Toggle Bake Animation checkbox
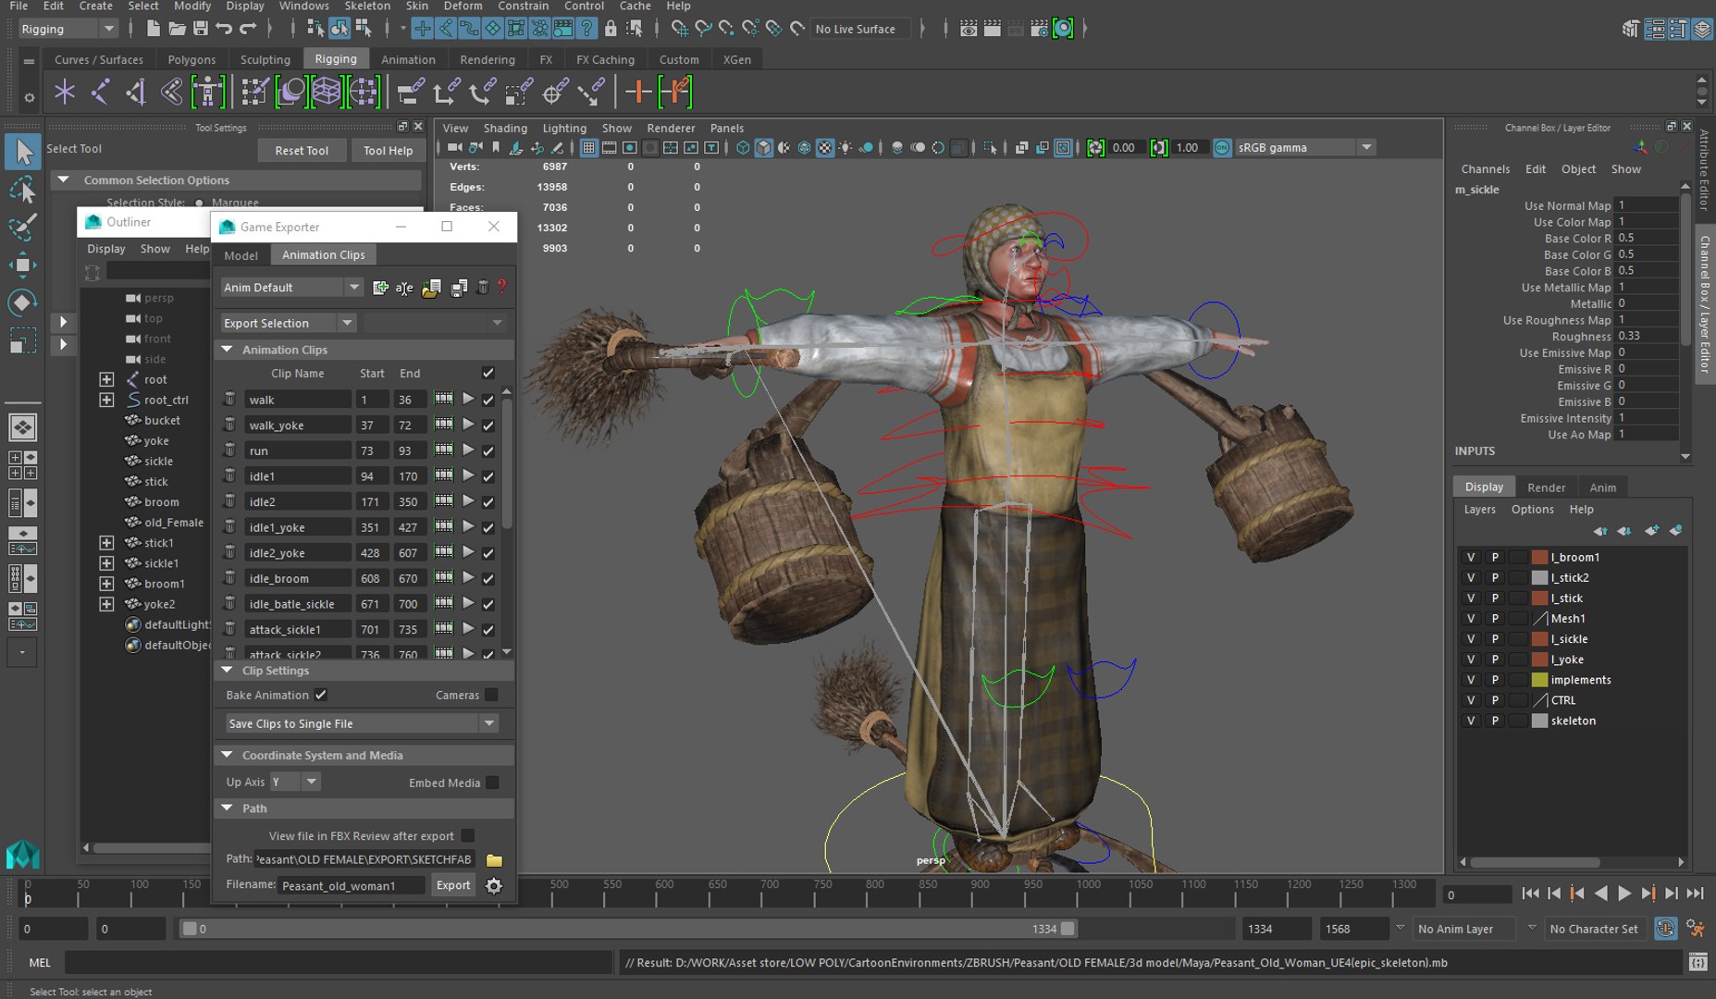Image resolution: width=1716 pixels, height=999 pixels. click(x=321, y=695)
